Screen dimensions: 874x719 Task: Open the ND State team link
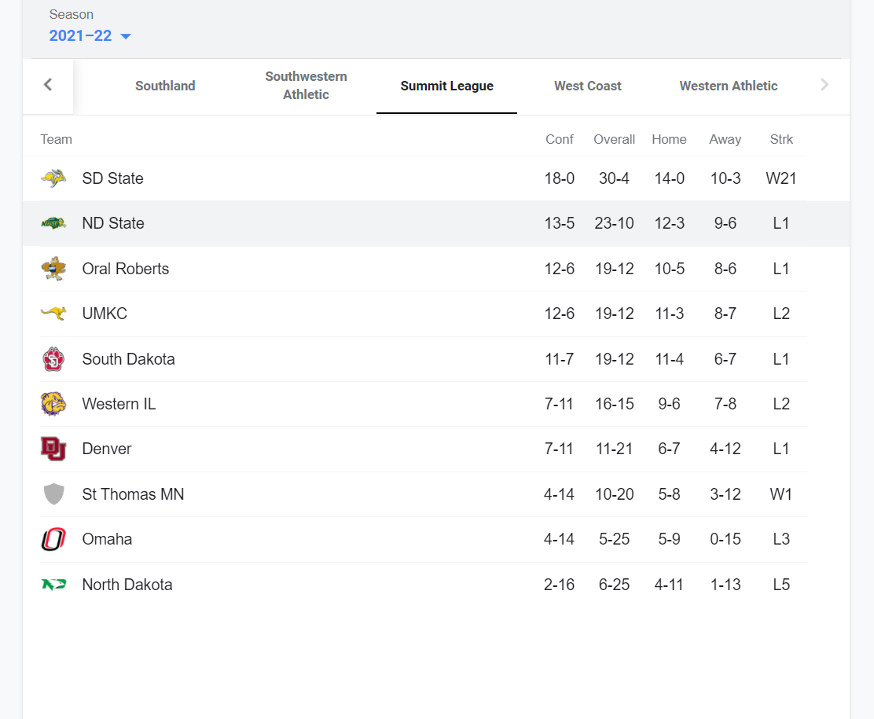click(x=113, y=223)
